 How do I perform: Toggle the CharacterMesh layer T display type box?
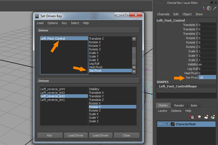[x=167, y=124]
